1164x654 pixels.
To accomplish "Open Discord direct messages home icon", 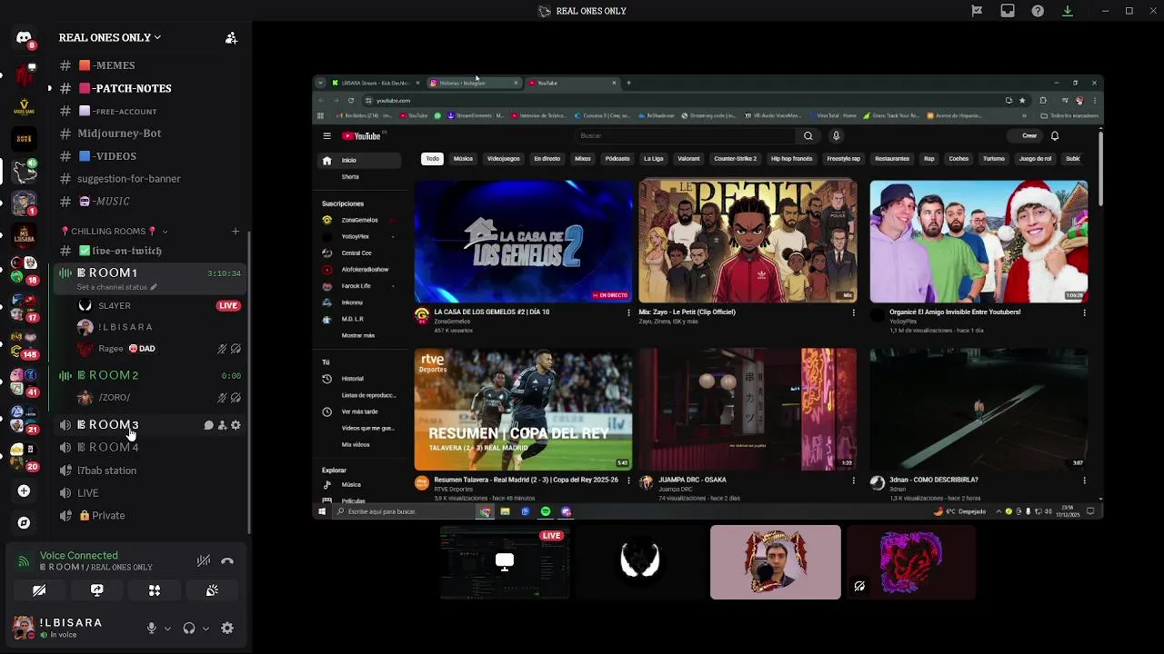I will click(24, 38).
